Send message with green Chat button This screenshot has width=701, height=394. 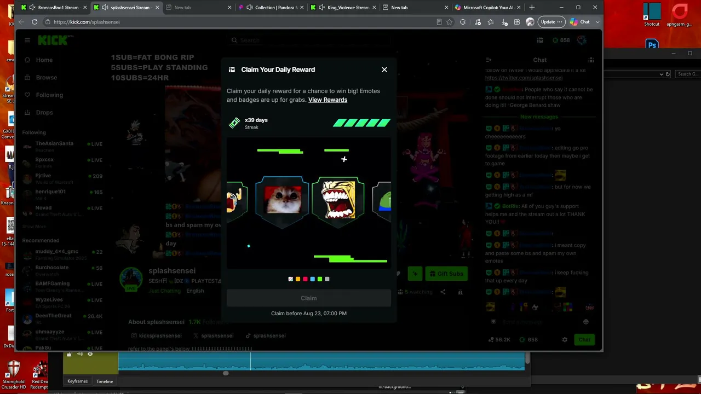[x=584, y=340]
